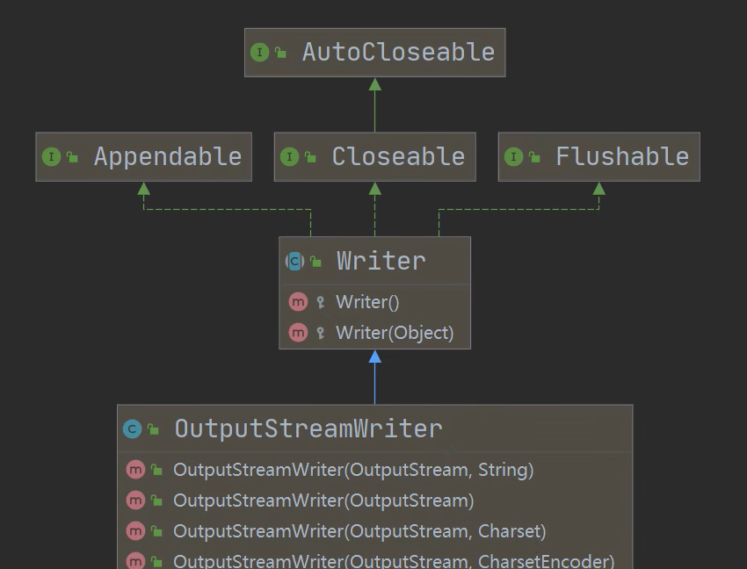Click the public lock icon beside OutputStreamWriter title

click(x=153, y=429)
